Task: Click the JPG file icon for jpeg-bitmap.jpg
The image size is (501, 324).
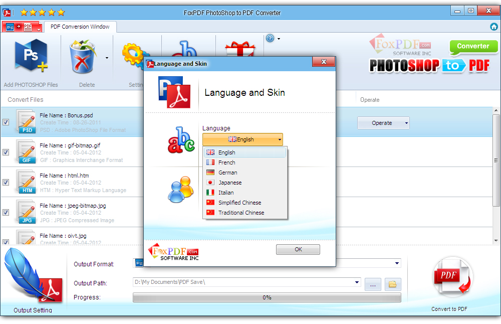Action: pyautogui.click(x=27, y=212)
